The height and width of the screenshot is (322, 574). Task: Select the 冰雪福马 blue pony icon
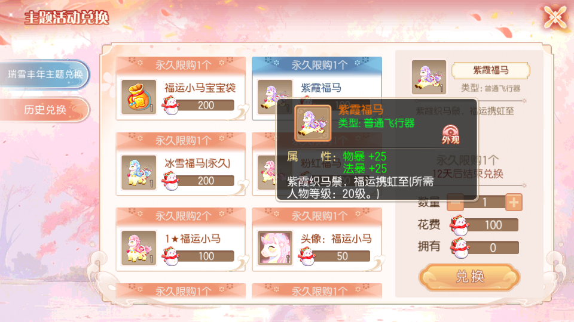[139, 172]
